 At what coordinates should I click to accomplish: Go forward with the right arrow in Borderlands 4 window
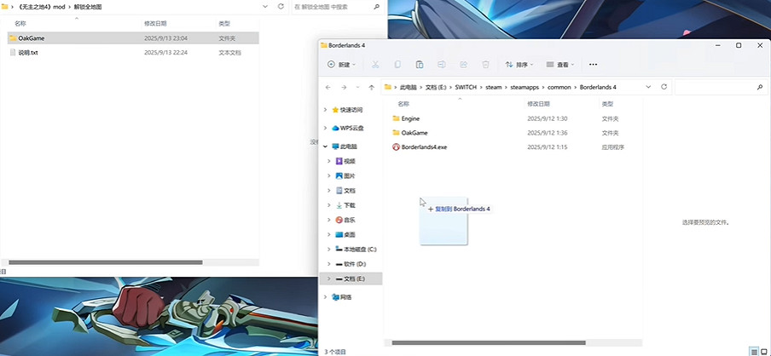click(344, 87)
